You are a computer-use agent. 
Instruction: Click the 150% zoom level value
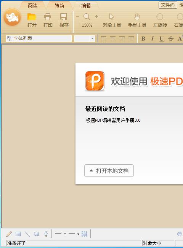coord(87,25)
